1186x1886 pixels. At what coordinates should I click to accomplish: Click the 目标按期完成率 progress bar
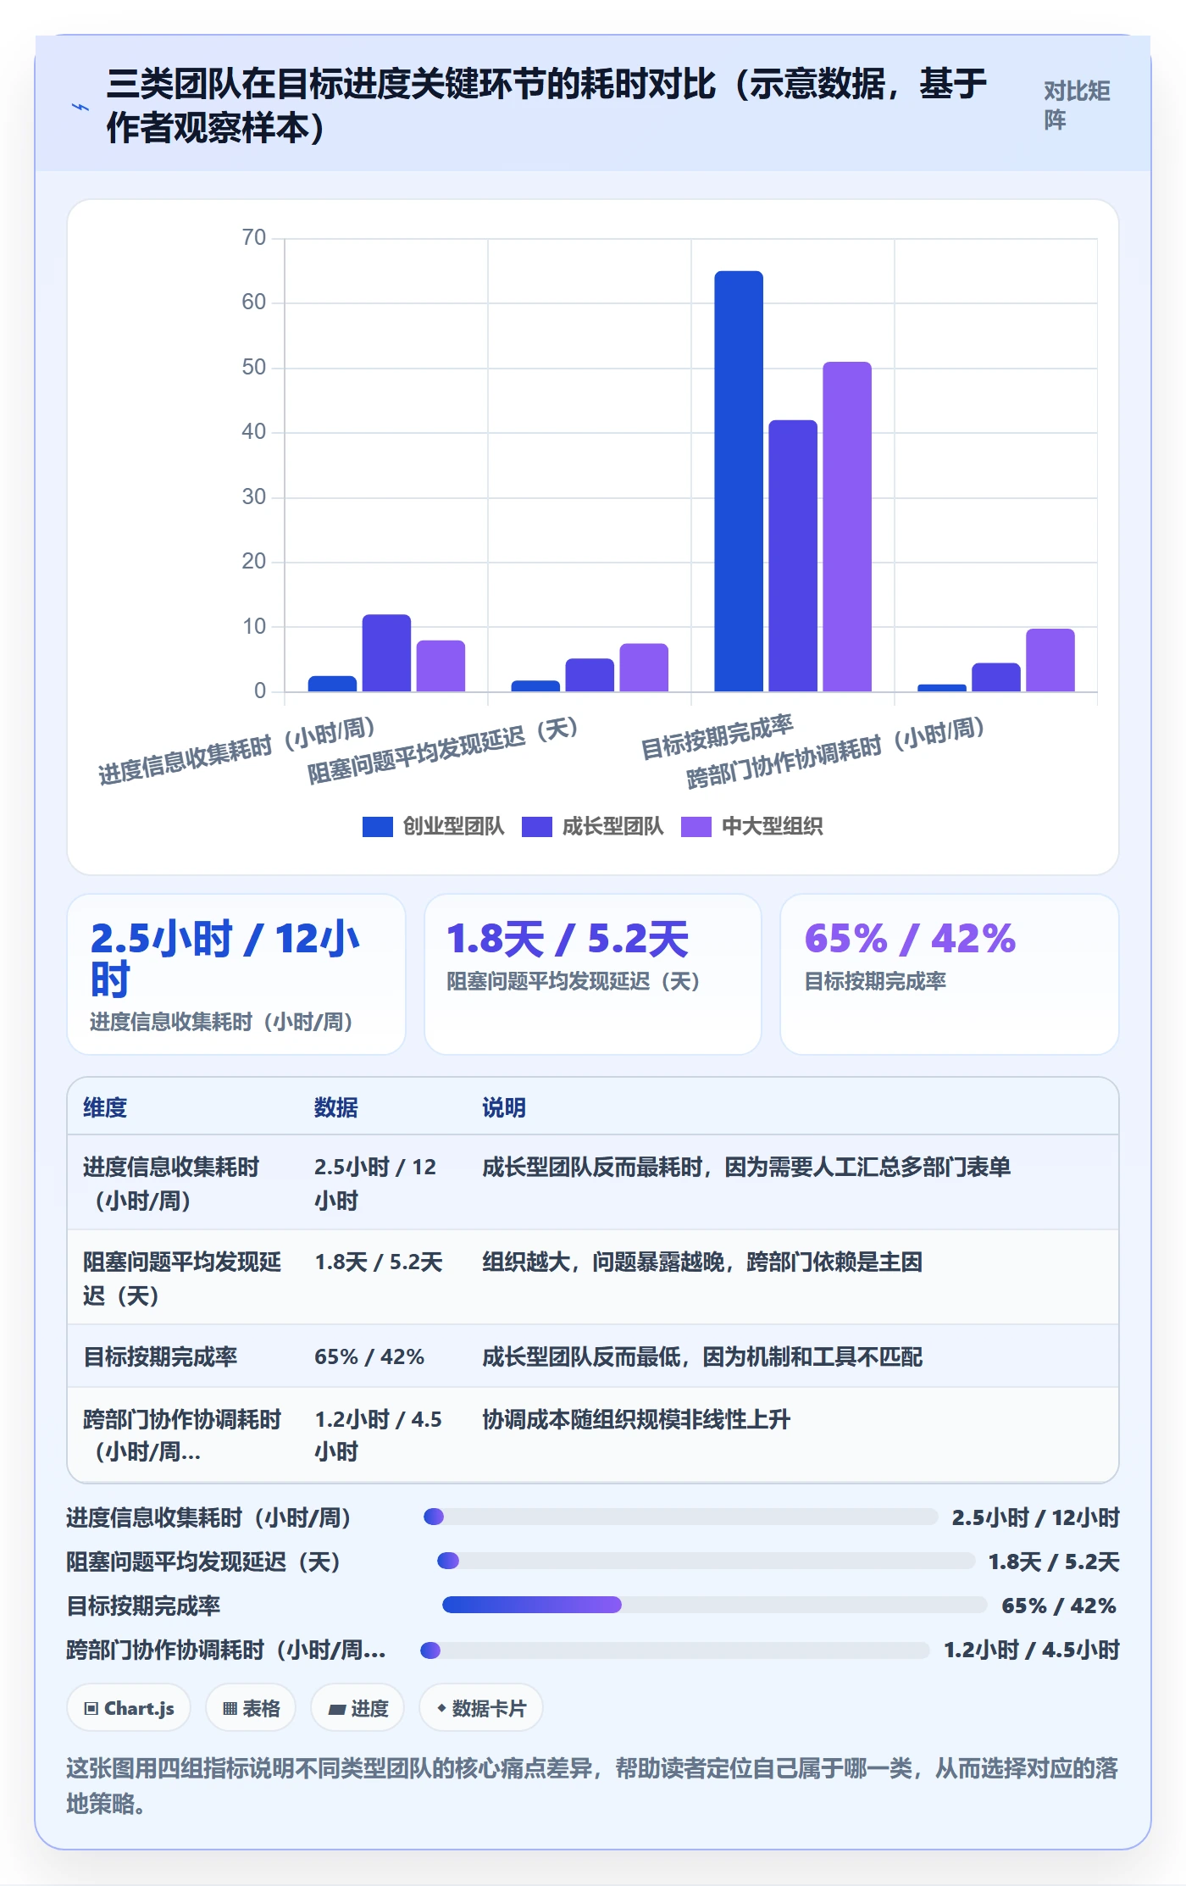[714, 1605]
